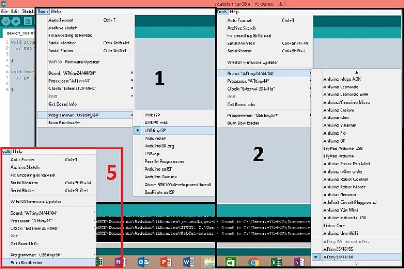Select Arduino Yún Mini board

point(340,210)
